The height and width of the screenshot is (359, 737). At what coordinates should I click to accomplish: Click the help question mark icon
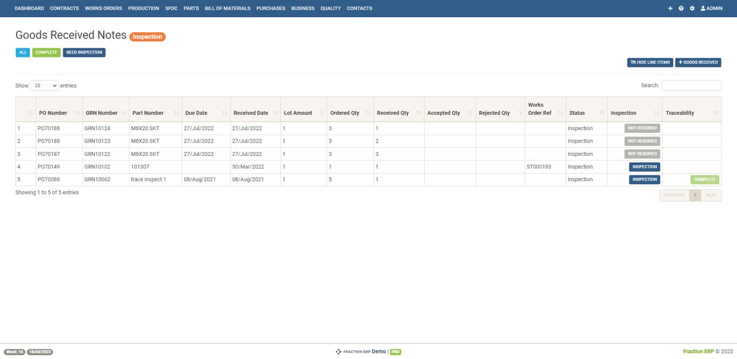click(681, 8)
